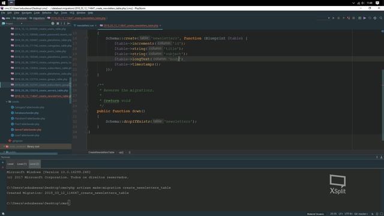384x216 pixels.
Task: Select the create_newsletters_table.php editor tab
Action: coord(130,25)
